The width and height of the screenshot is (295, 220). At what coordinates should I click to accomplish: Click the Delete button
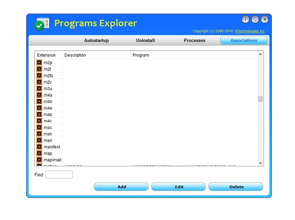pyautogui.click(x=236, y=187)
